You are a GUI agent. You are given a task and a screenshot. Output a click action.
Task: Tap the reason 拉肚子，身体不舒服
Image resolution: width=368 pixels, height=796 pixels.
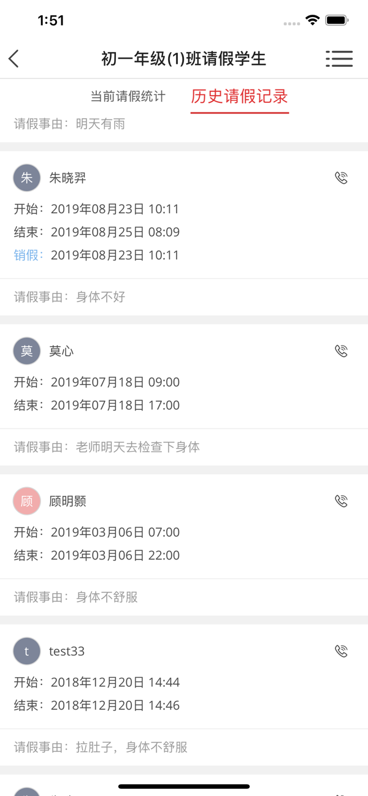(123, 747)
